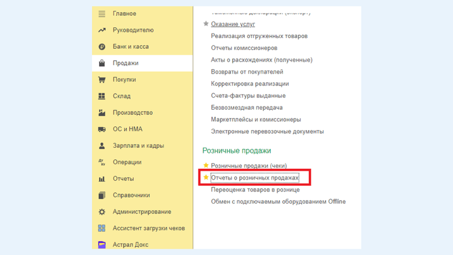Image resolution: width=453 pixels, height=255 pixels.
Task: Toggle favorite star for Оказание услуг
Action: 206,23
